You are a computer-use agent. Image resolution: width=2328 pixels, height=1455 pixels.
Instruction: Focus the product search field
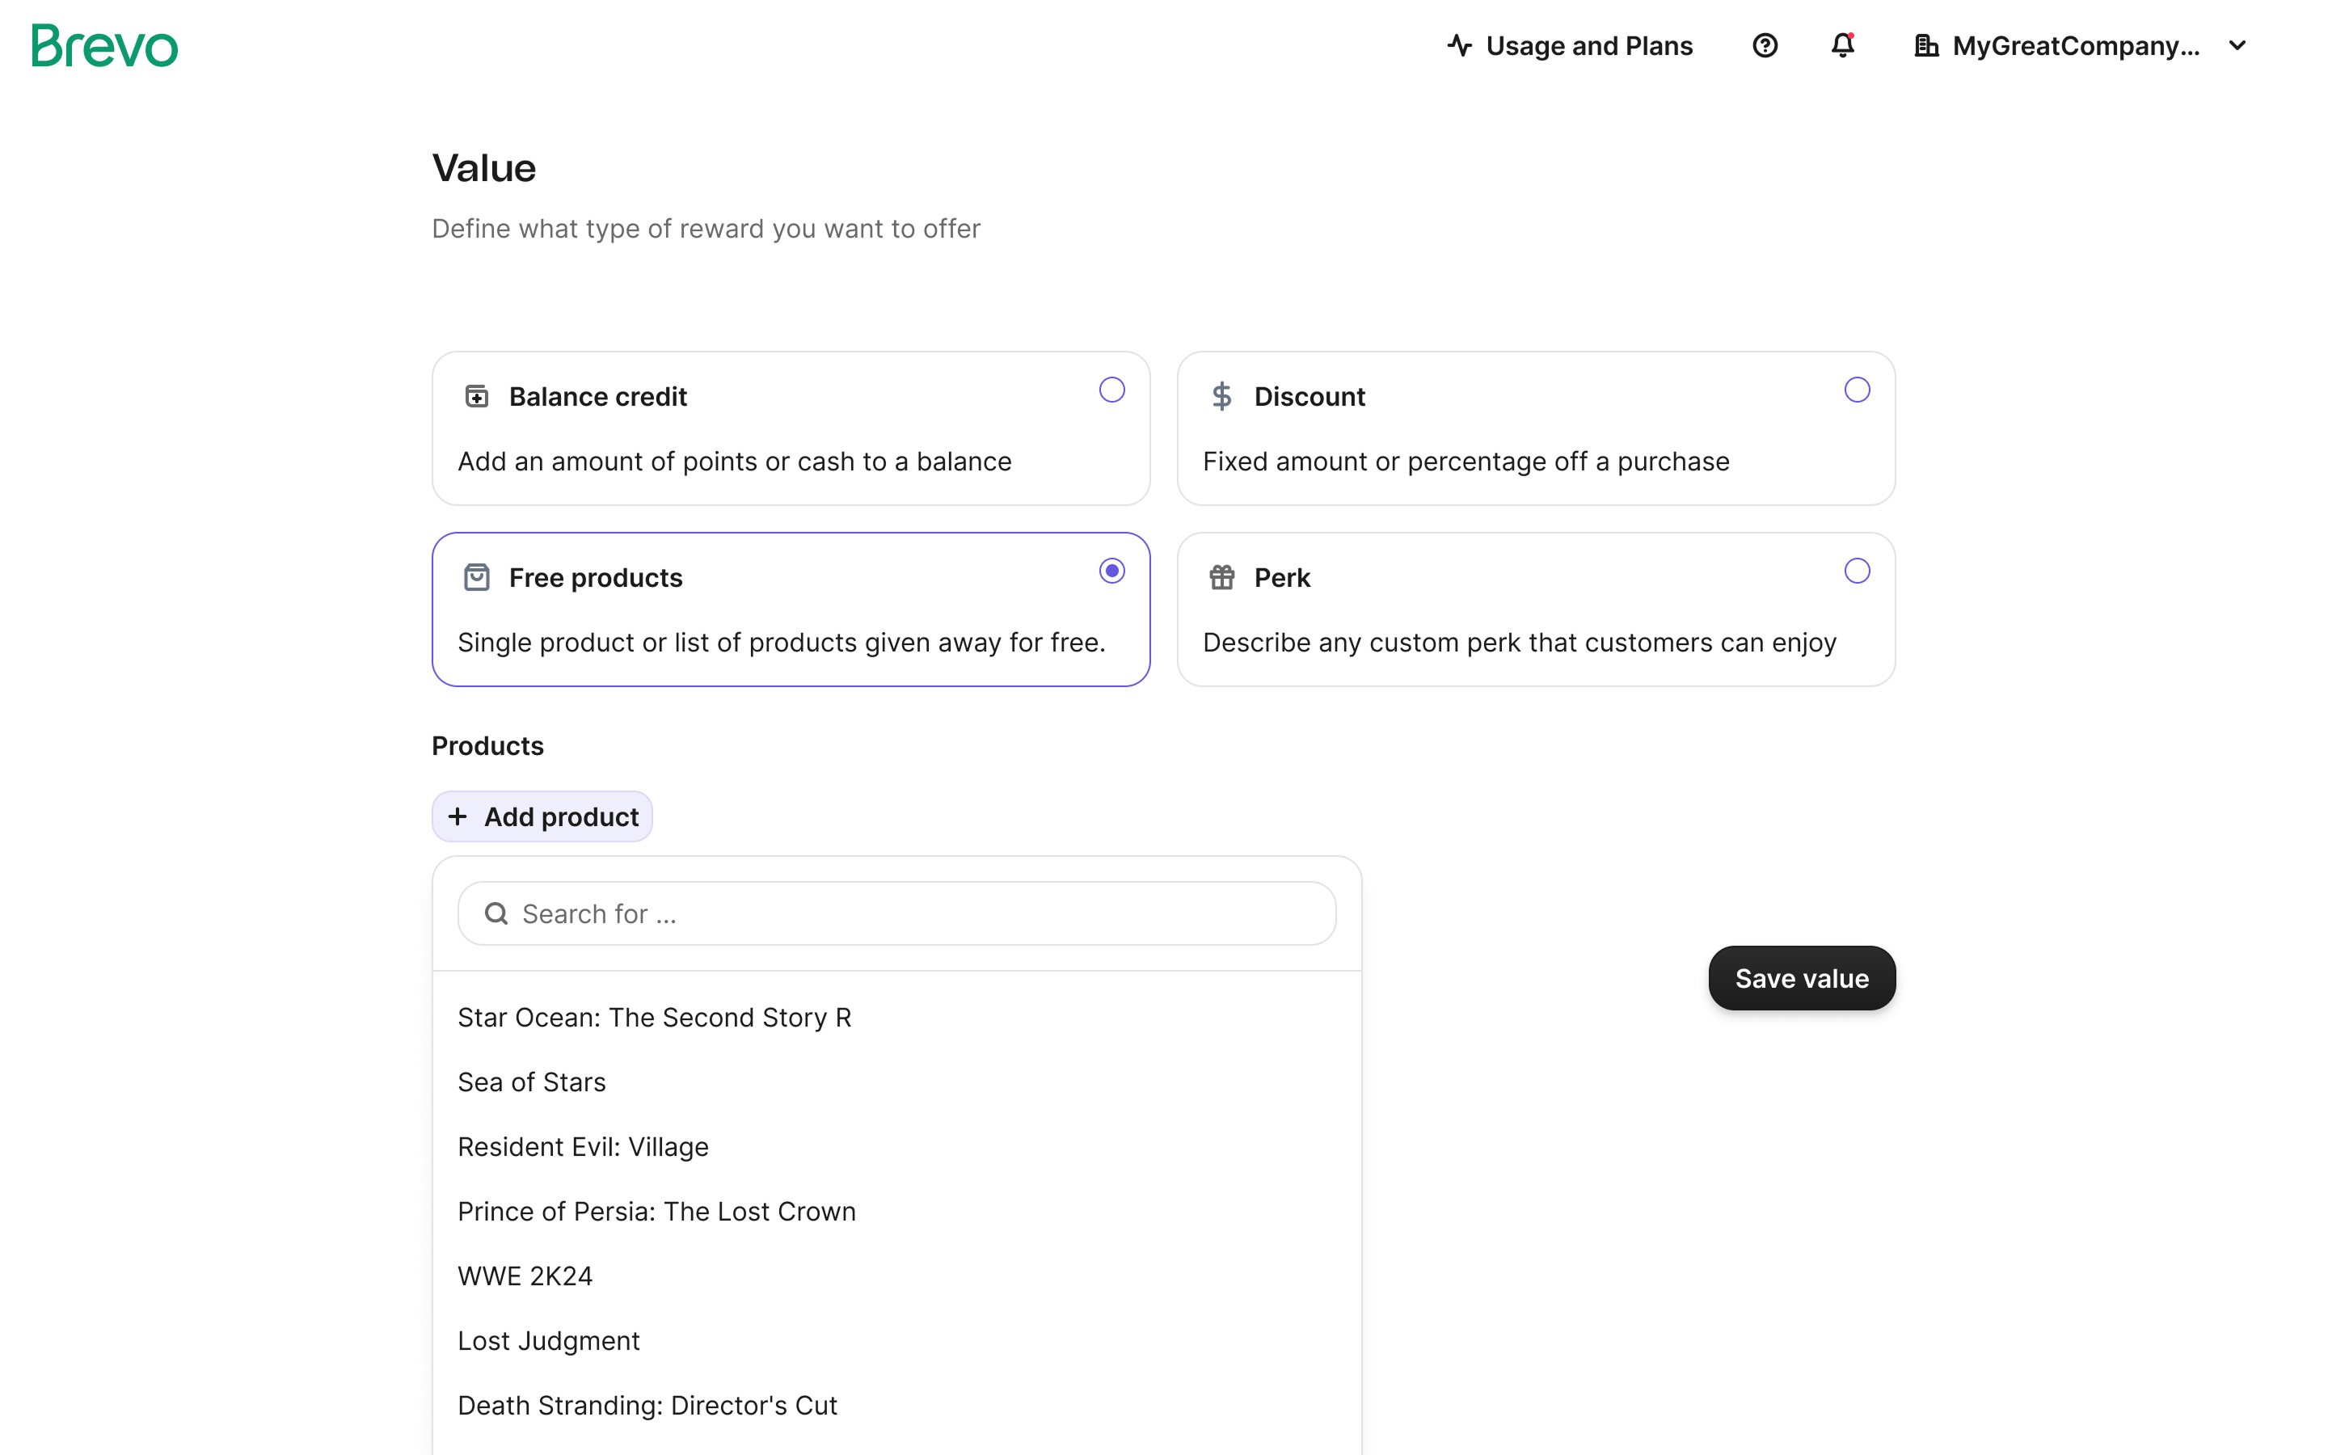[896, 913]
